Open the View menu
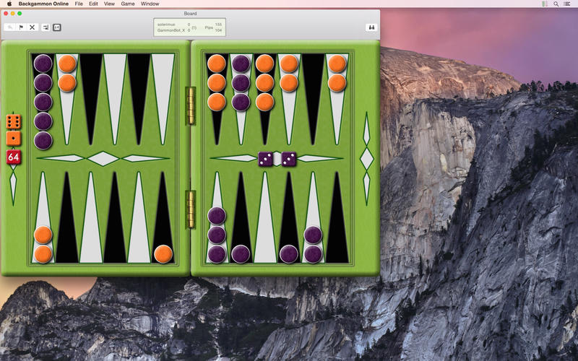The image size is (578, 361). point(109,4)
